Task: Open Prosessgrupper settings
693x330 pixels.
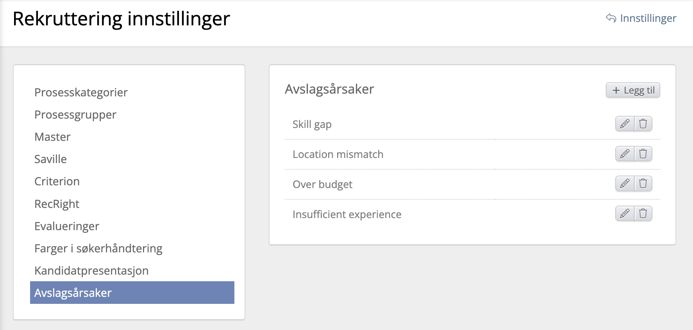Action: click(x=75, y=115)
